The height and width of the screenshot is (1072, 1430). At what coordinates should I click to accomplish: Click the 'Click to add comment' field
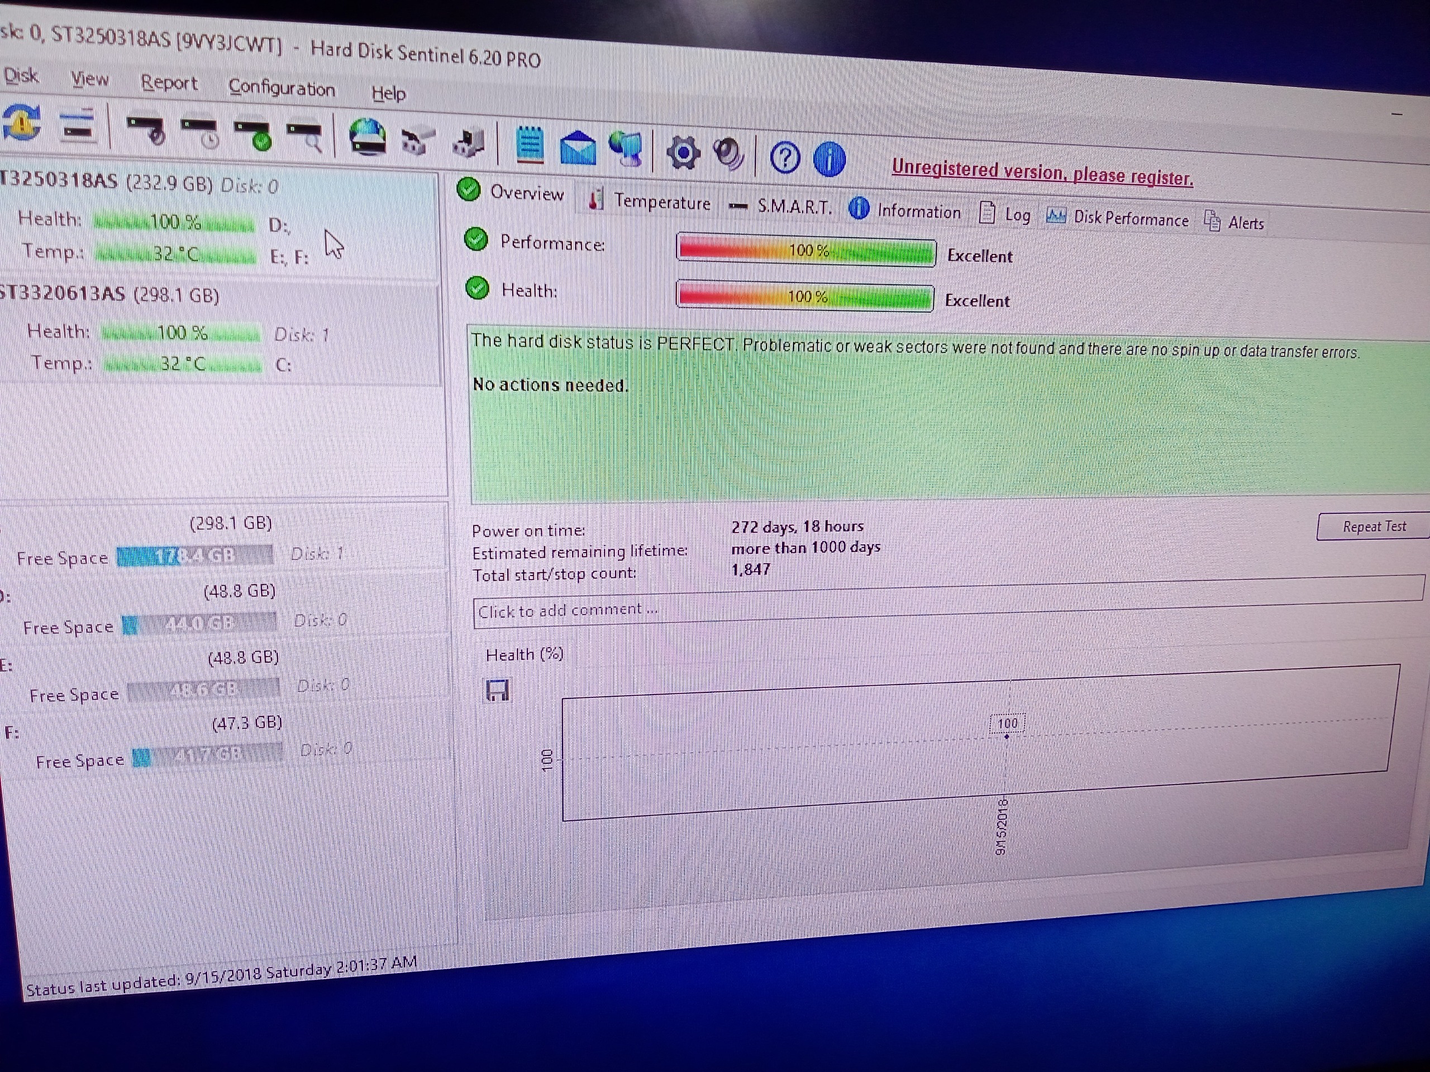(948, 601)
